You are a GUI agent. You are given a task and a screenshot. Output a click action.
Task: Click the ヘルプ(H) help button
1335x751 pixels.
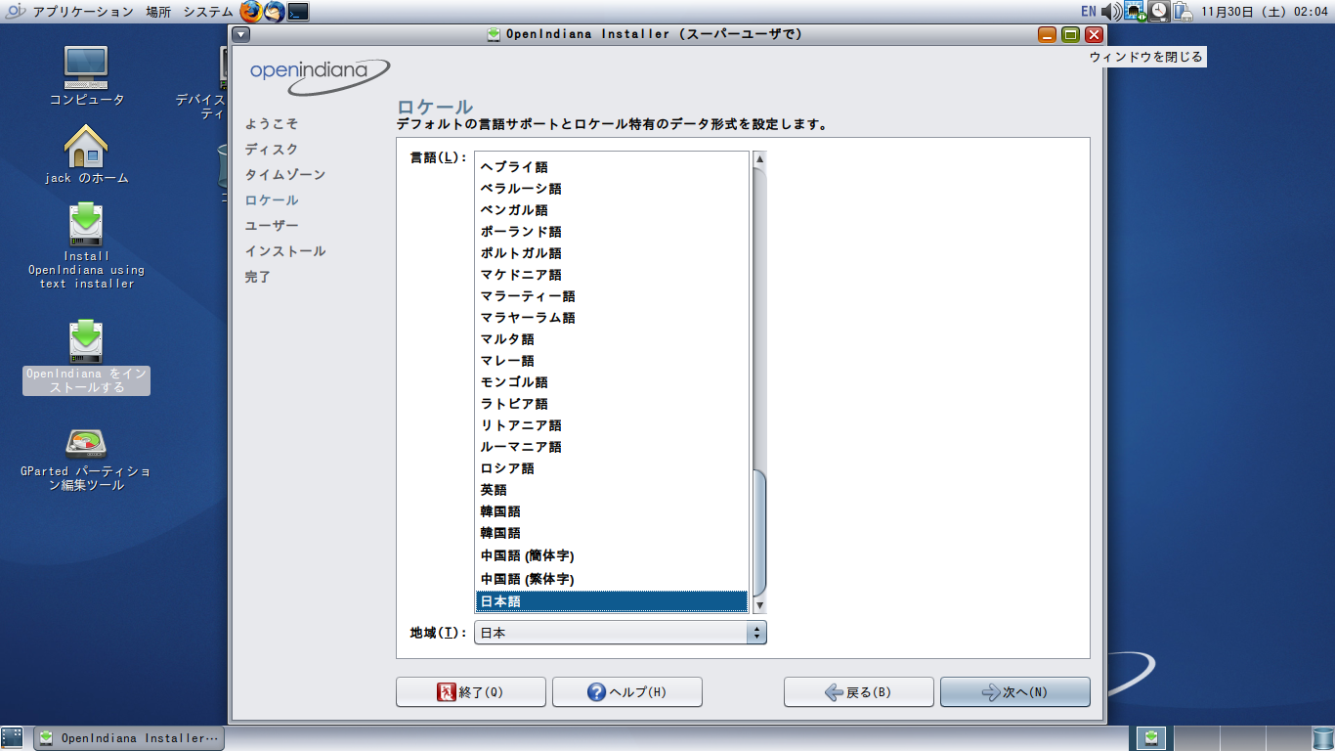[627, 692]
